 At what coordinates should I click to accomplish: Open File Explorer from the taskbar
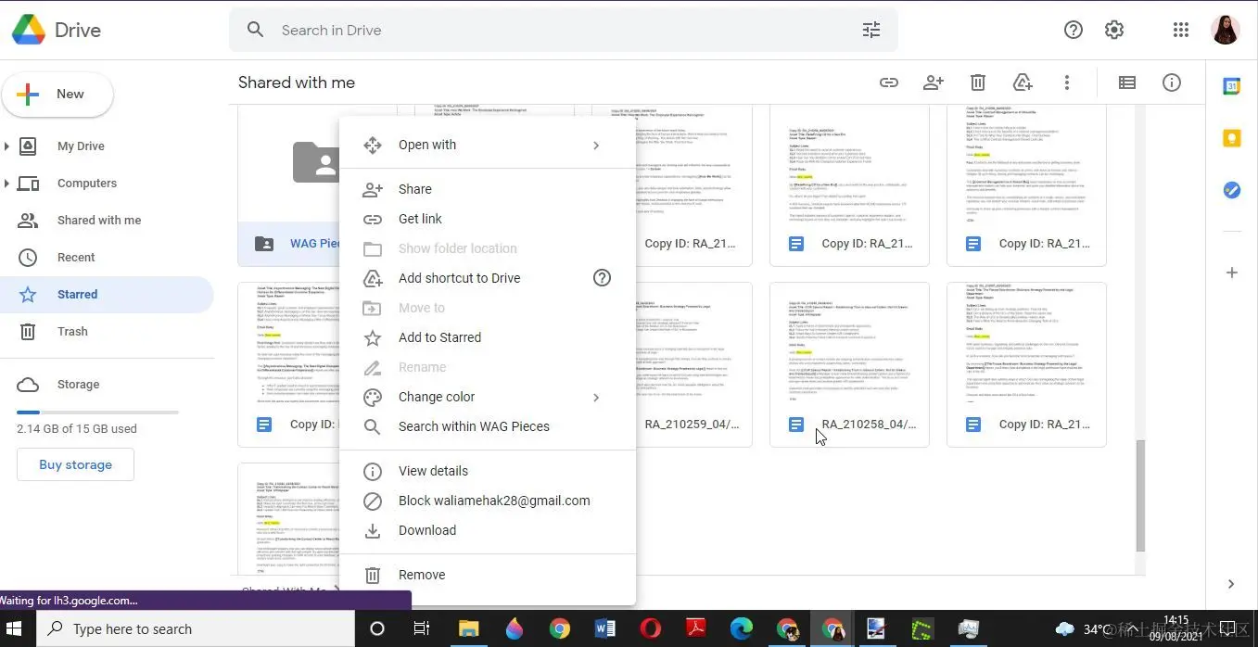pyautogui.click(x=468, y=628)
